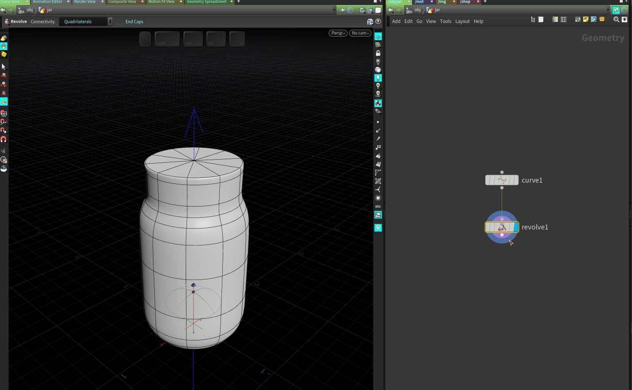
Task: Select the red magnet snapping tool
Action: [x=4, y=139]
